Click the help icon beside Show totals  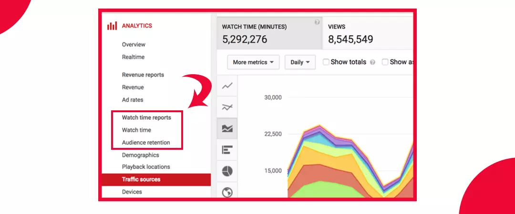coord(372,62)
